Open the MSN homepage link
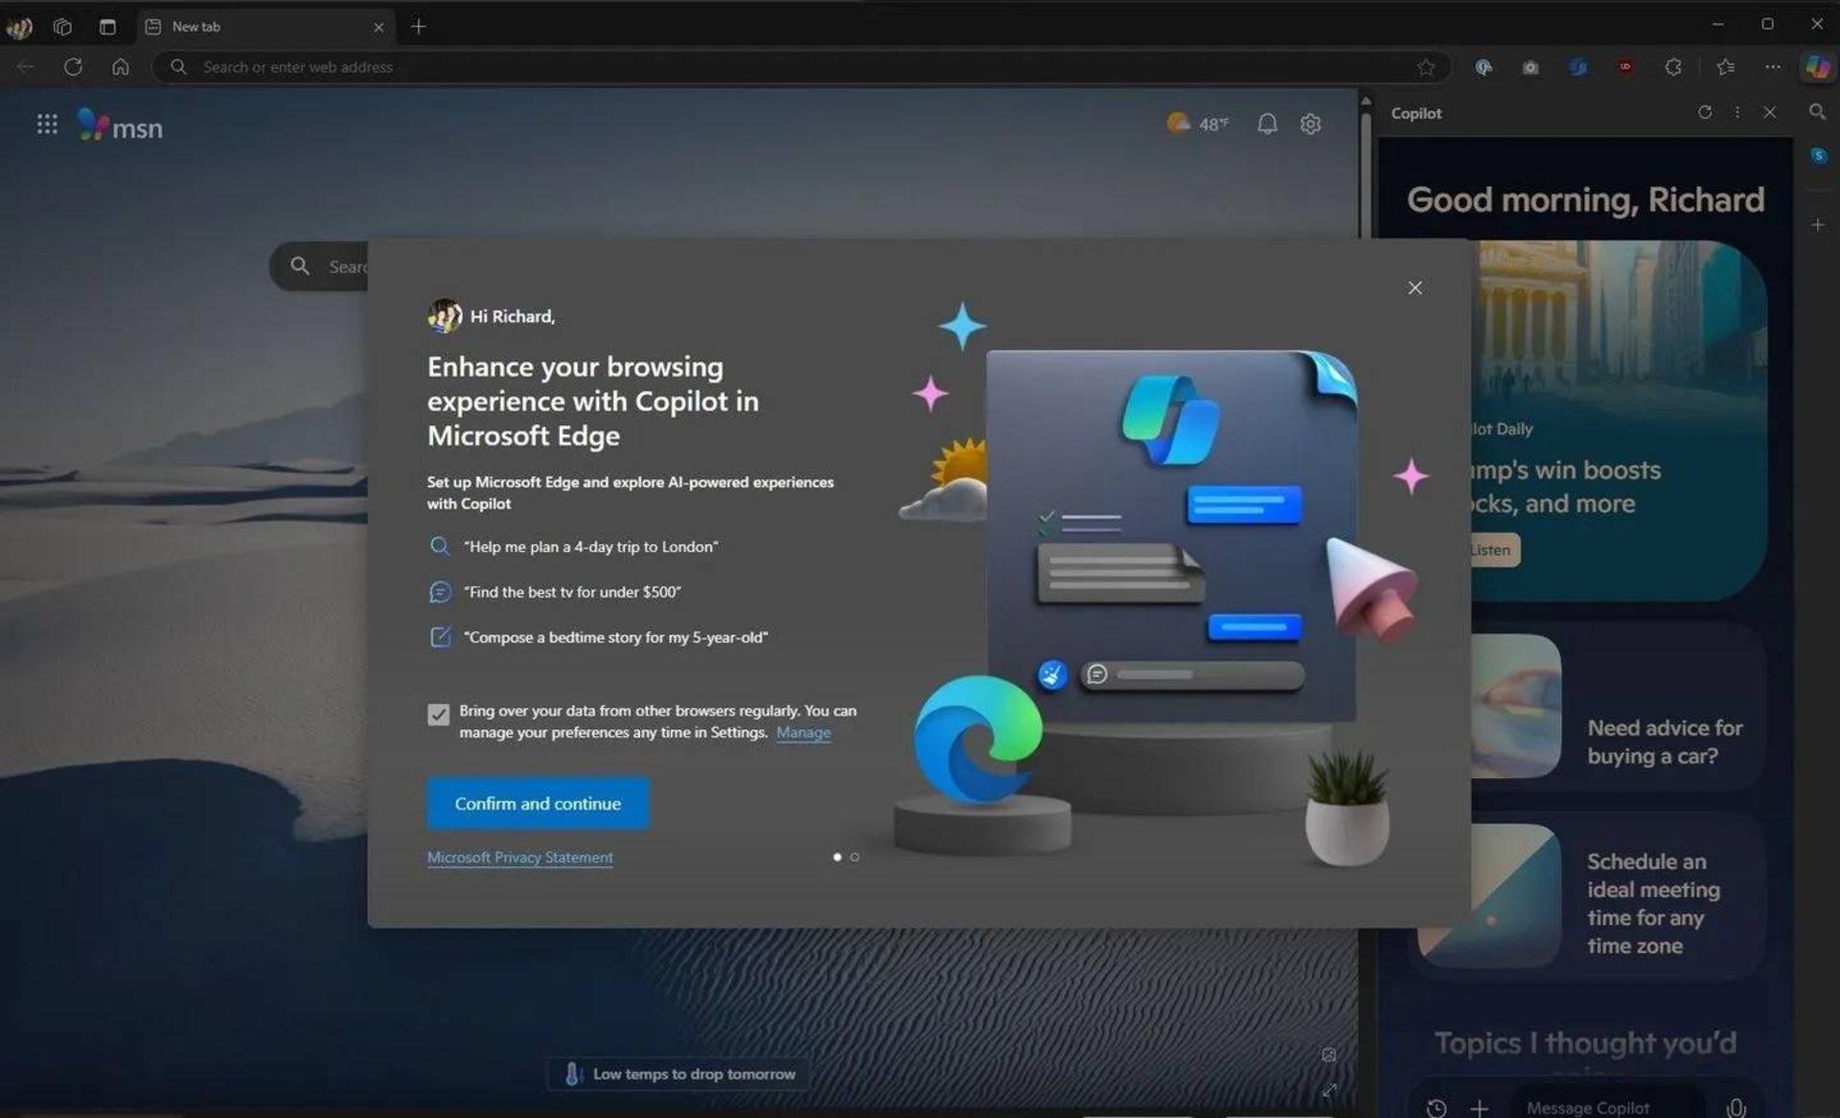Viewport: 1840px width, 1118px height. tap(118, 125)
